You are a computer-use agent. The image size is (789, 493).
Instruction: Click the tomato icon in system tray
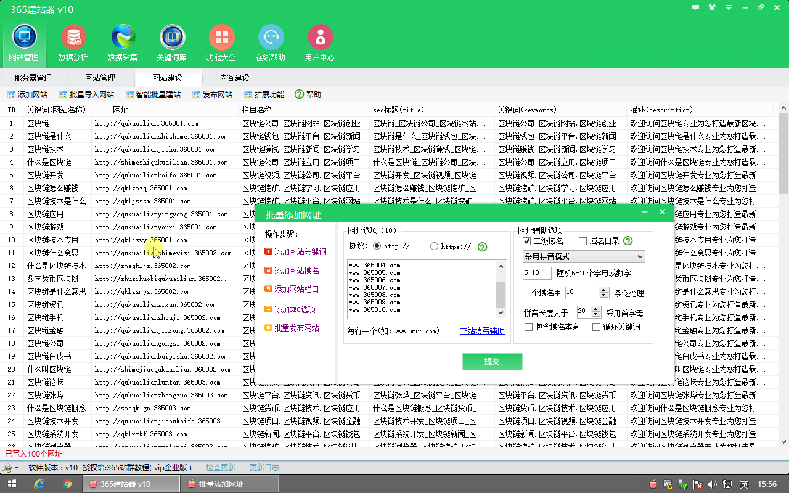653,484
